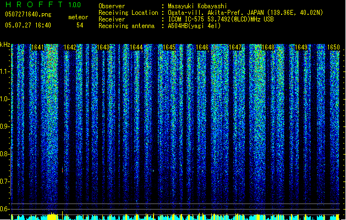Click the kHz axis unit label
The image size is (346, 220).
click(5, 45)
